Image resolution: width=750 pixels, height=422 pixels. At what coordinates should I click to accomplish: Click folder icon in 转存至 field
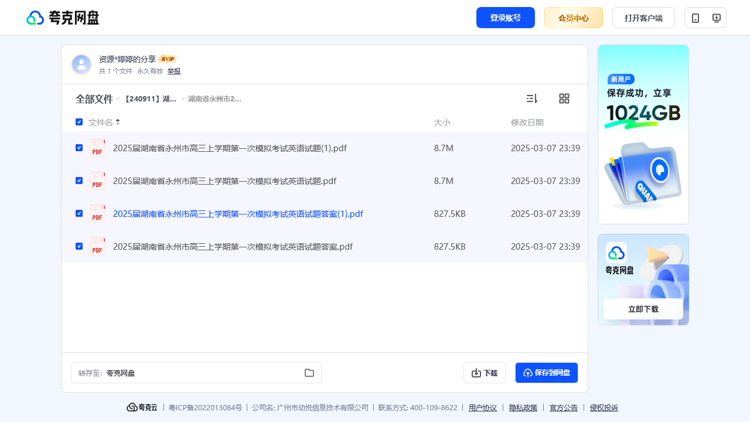(309, 373)
